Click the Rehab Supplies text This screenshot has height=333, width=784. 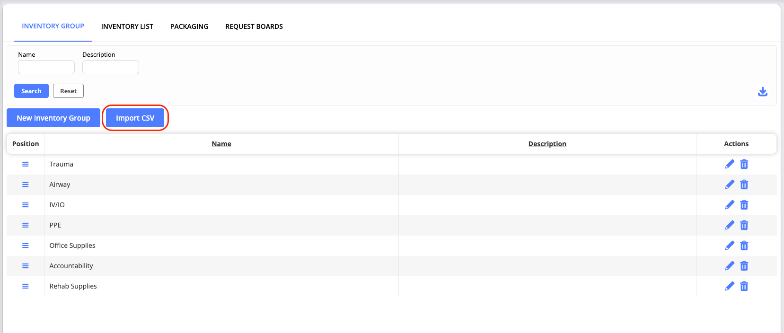point(73,286)
